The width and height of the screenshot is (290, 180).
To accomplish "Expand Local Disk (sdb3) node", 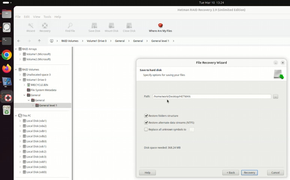I will (20, 141).
